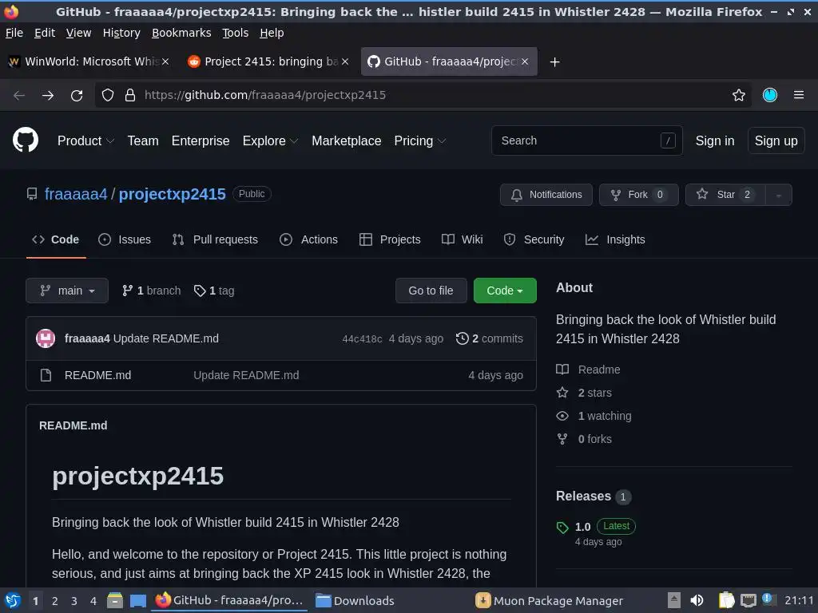Open the Marketplace nav link
Image resolution: width=818 pixels, height=613 pixels.
coord(347,140)
